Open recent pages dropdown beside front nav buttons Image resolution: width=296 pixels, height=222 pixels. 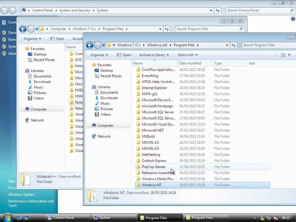click(104, 45)
